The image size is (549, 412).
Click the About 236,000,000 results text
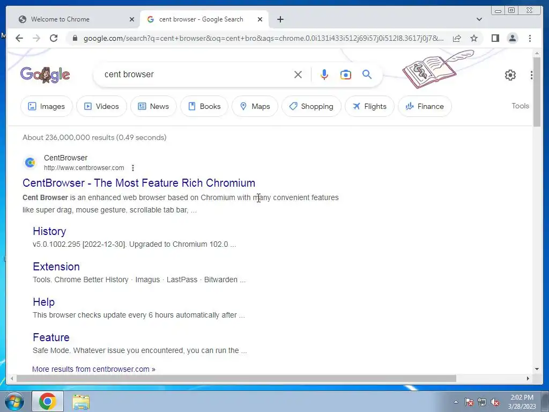94,137
